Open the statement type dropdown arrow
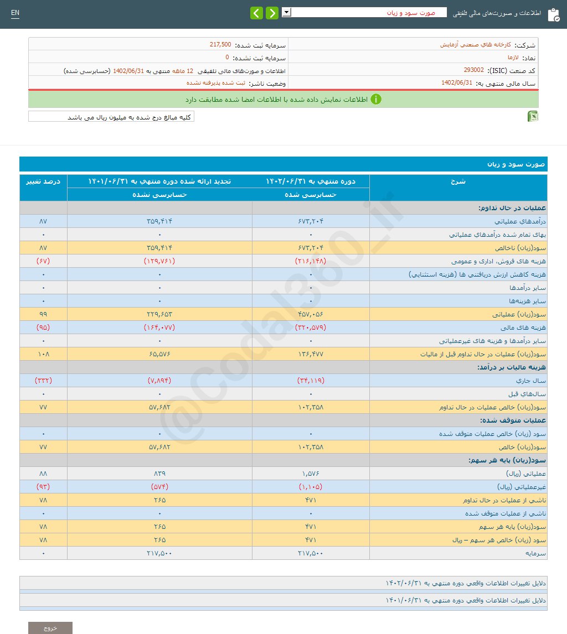567x634 pixels. [x=285, y=12]
